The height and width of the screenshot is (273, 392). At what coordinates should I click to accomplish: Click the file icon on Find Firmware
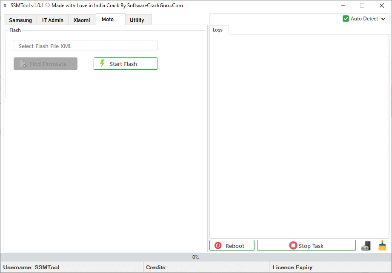[23, 64]
